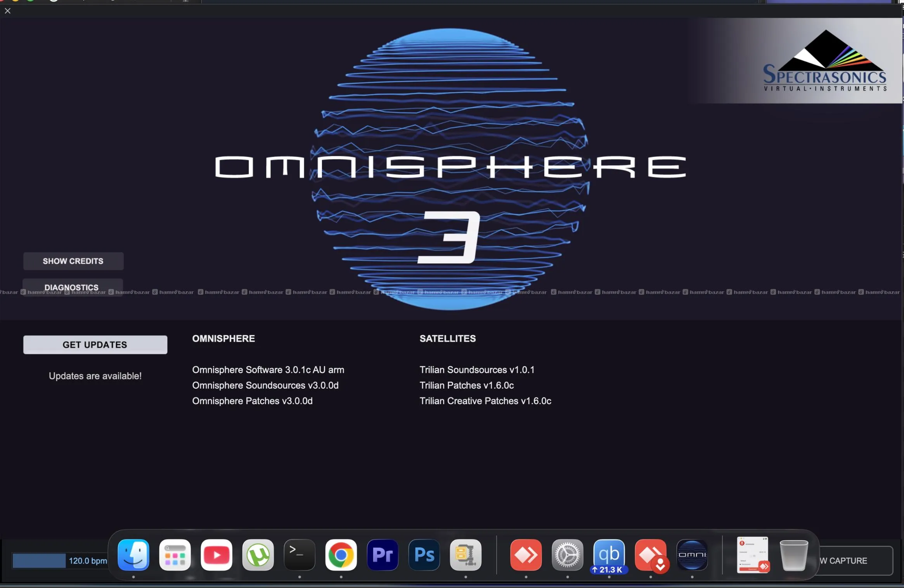Open Google Chrome from the Dock
The height and width of the screenshot is (588, 904).
(341, 555)
